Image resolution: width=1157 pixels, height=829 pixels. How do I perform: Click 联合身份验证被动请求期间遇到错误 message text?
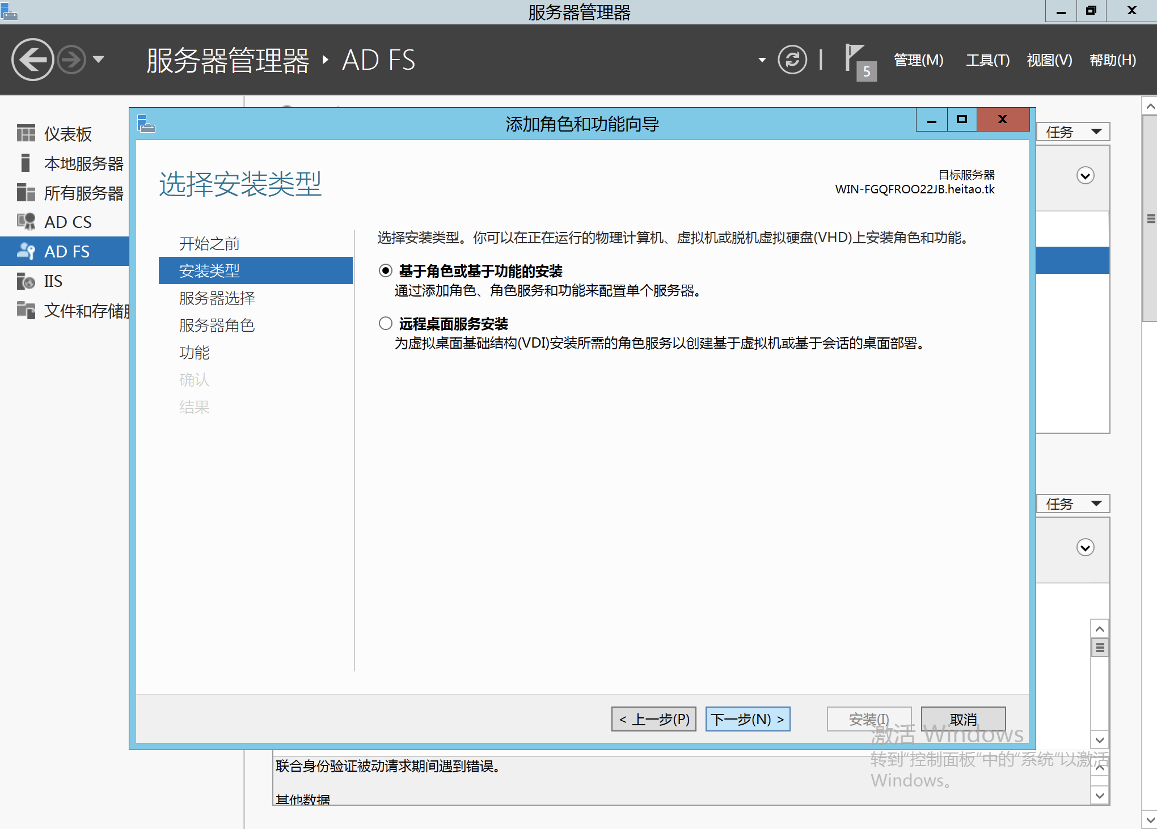[x=387, y=766]
